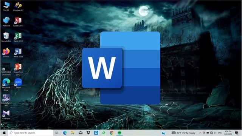The image size is (242, 136).
Task: Switch to Spotify in the taskbar
Action: point(119,133)
